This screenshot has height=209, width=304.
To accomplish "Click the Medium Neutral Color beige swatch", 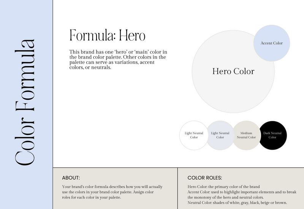I will click(246, 135).
